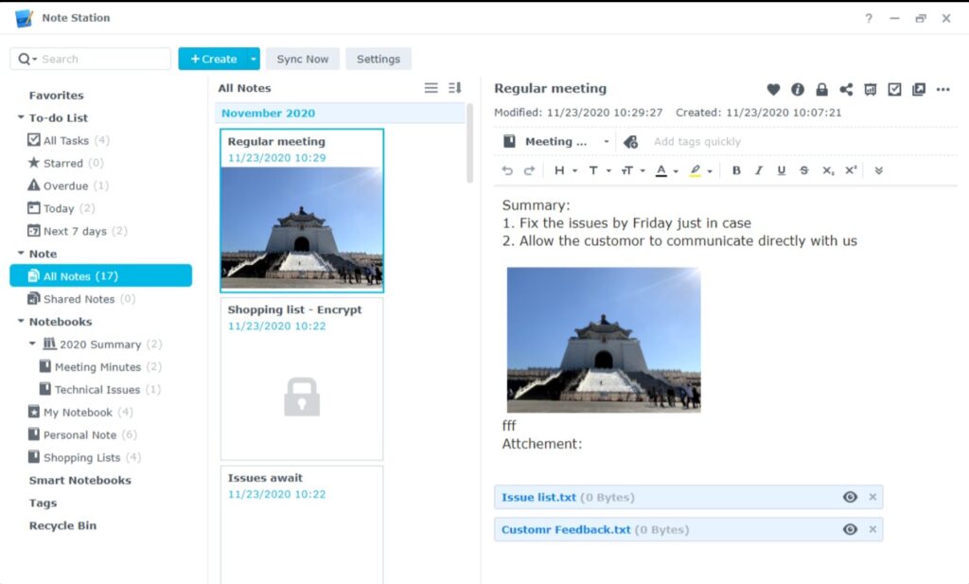
Task: Collapse the 2020 Summary notebook group
Action: coord(33,345)
